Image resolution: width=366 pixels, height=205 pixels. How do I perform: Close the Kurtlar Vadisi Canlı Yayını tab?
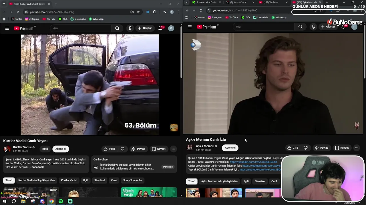click(49, 4)
